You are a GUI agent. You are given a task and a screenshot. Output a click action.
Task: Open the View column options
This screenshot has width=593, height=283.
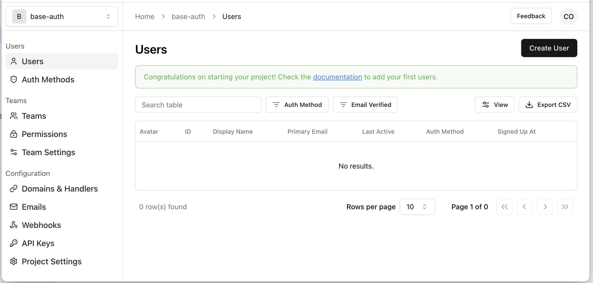point(495,105)
